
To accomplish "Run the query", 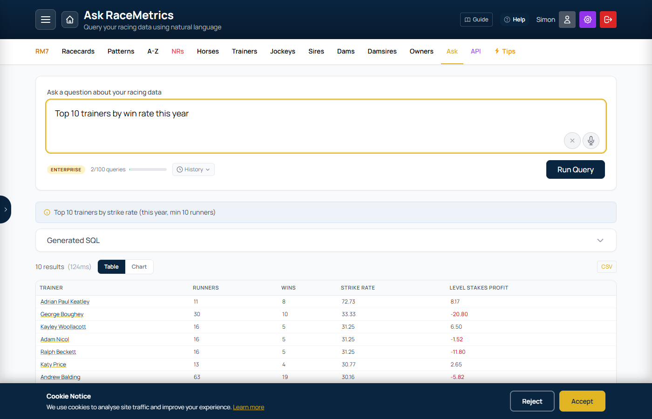I will point(575,169).
